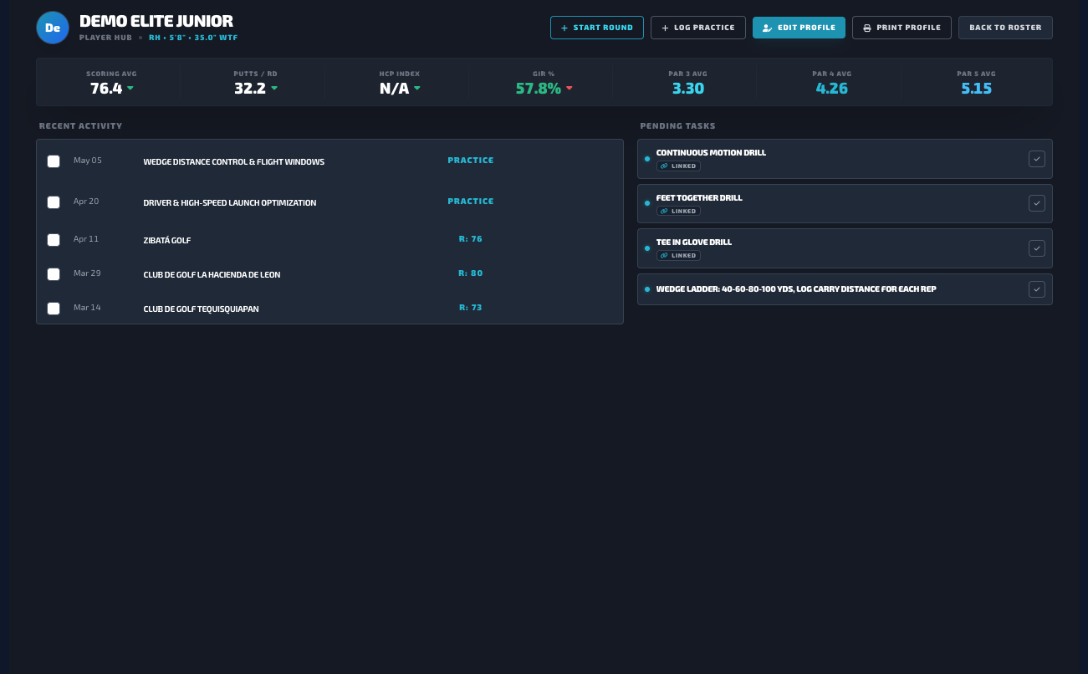Mark Tee in Glove Drill as complete

(1037, 248)
